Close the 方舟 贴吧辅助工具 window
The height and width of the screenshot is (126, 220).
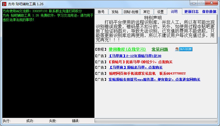click(211, 3)
